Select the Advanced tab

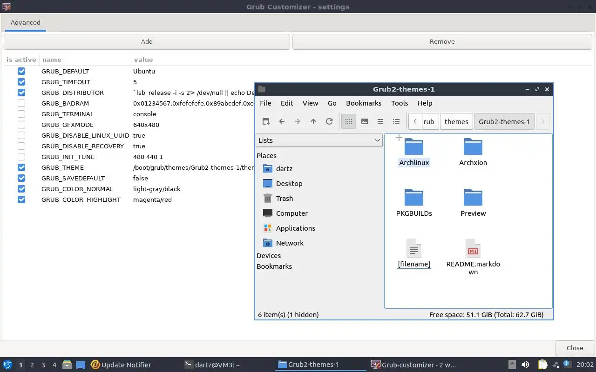point(26,22)
